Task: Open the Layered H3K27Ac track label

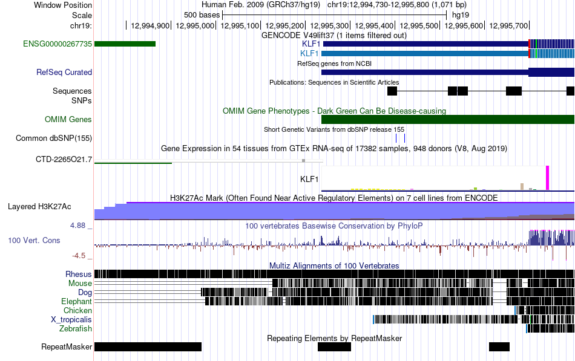Action: point(39,207)
